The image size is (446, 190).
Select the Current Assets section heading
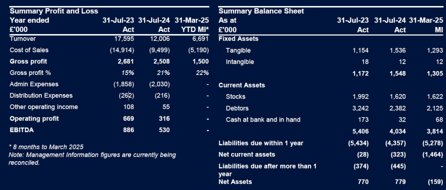[241, 85]
